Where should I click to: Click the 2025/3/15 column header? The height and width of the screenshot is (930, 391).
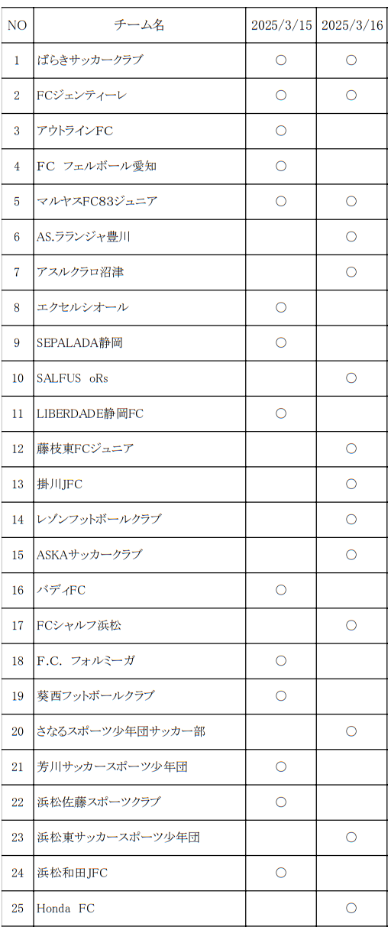click(x=281, y=25)
